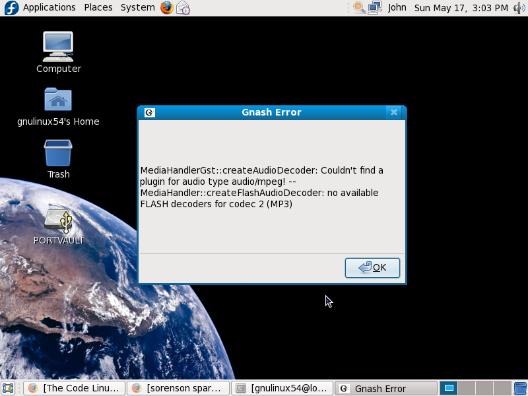Click the volume speaker icon
This screenshot has height=396, width=528.
[519, 7]
